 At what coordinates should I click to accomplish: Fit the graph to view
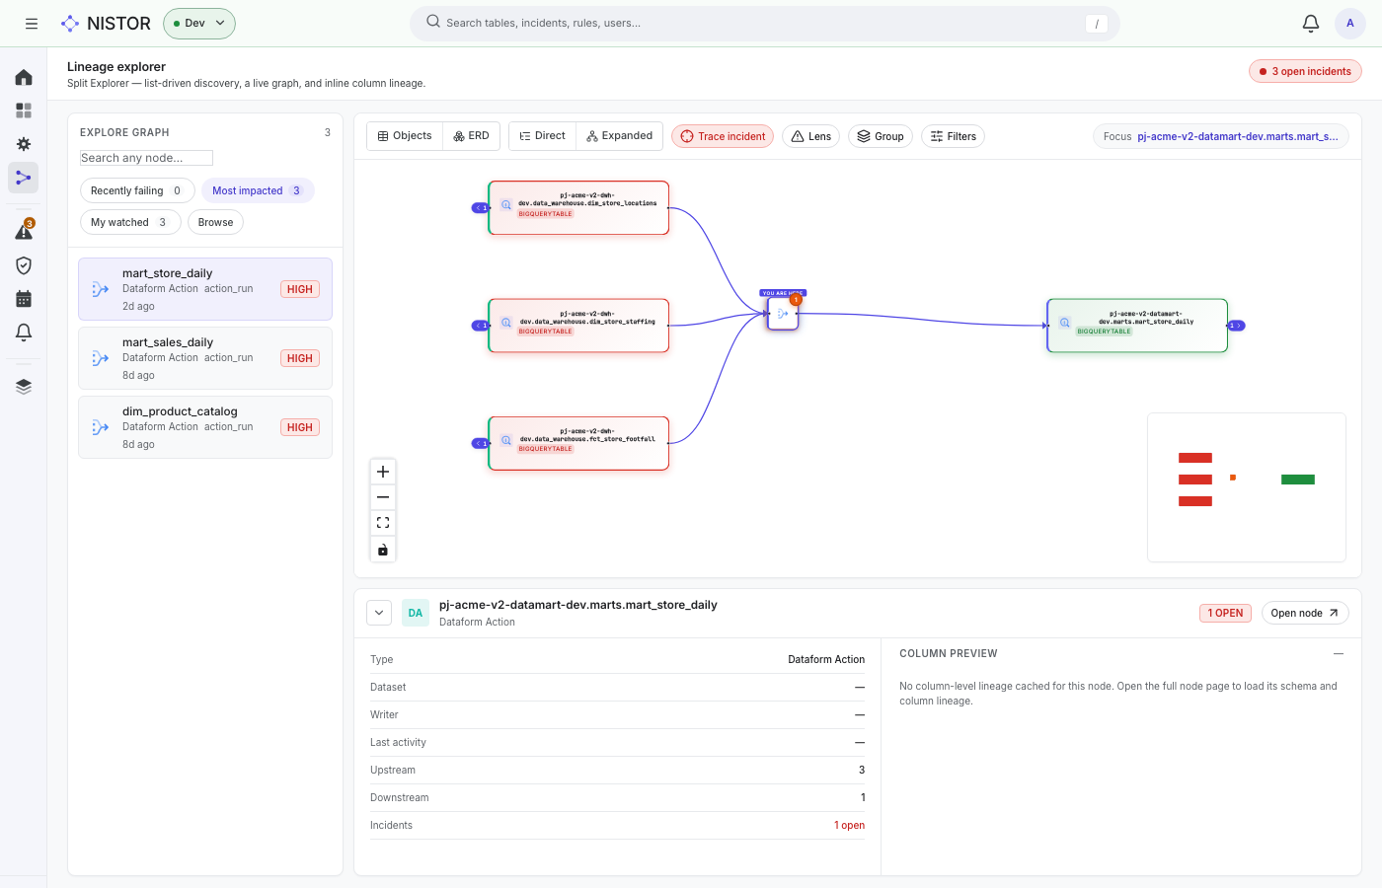pyautogui.click(x=383, y=523)
